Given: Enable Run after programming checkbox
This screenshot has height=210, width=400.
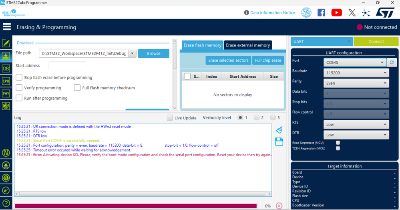Looking at the screenshot, I should (x=19, y=98).
